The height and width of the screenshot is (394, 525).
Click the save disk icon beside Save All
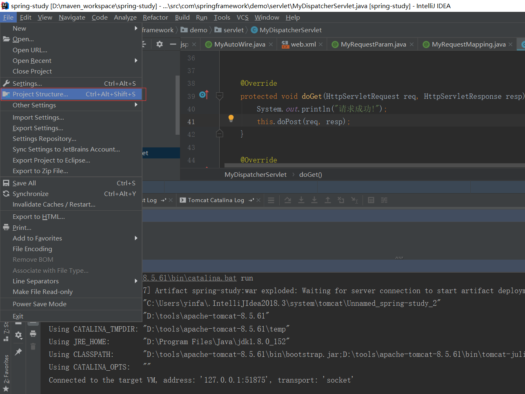click(x=6, y=183)
